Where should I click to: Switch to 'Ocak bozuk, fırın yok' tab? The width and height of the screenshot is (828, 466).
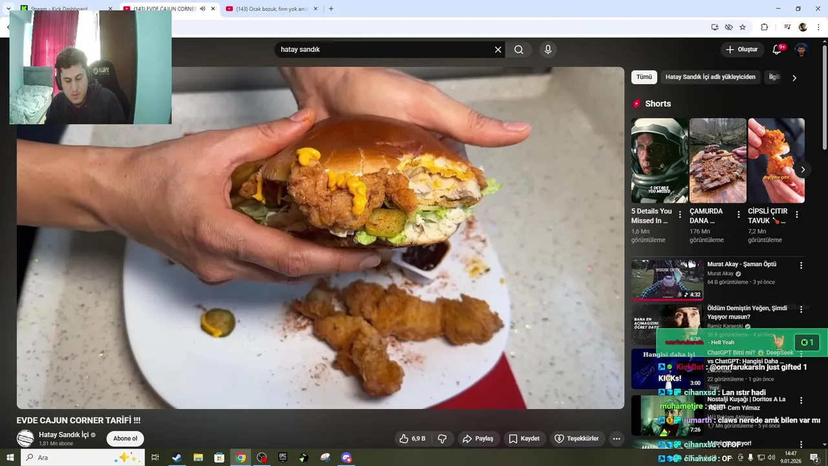pyautogui.click(x=272, y=9)
